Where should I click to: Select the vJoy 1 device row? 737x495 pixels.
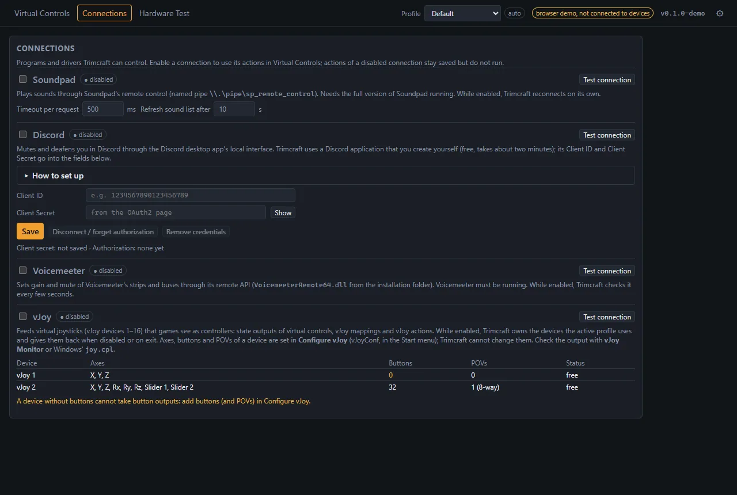(x=326, y=375)
